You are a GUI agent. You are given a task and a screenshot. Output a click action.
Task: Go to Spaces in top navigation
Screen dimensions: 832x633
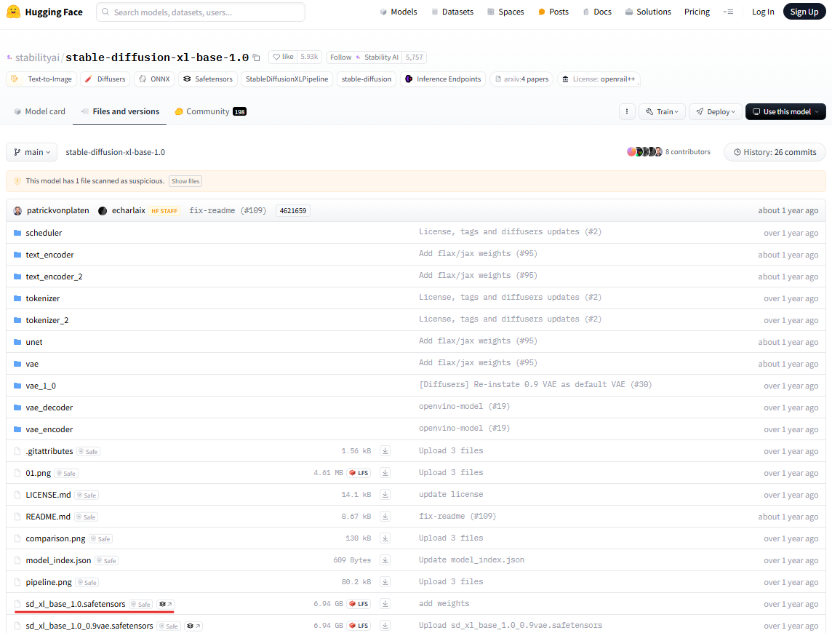coord(505,12)
